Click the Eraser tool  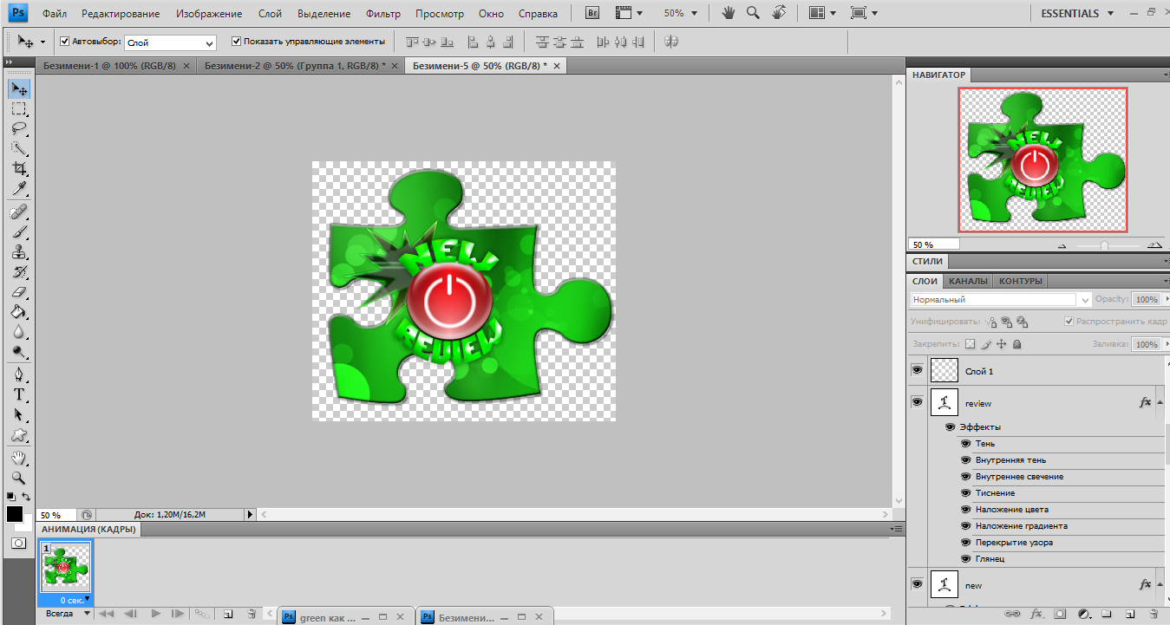tap(18, 292)
